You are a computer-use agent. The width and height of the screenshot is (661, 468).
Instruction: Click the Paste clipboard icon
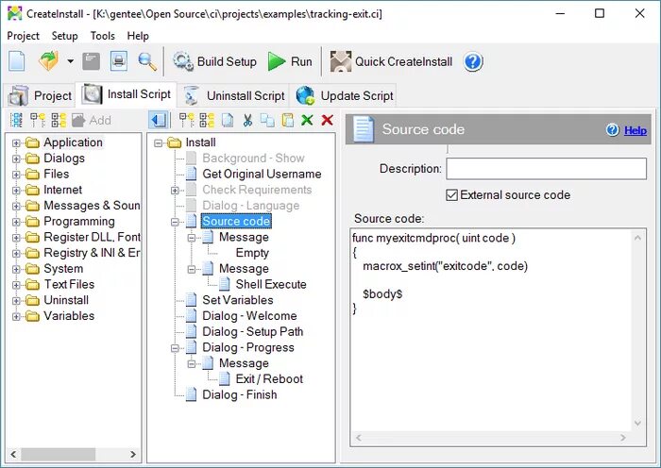[x=287, y=120]
